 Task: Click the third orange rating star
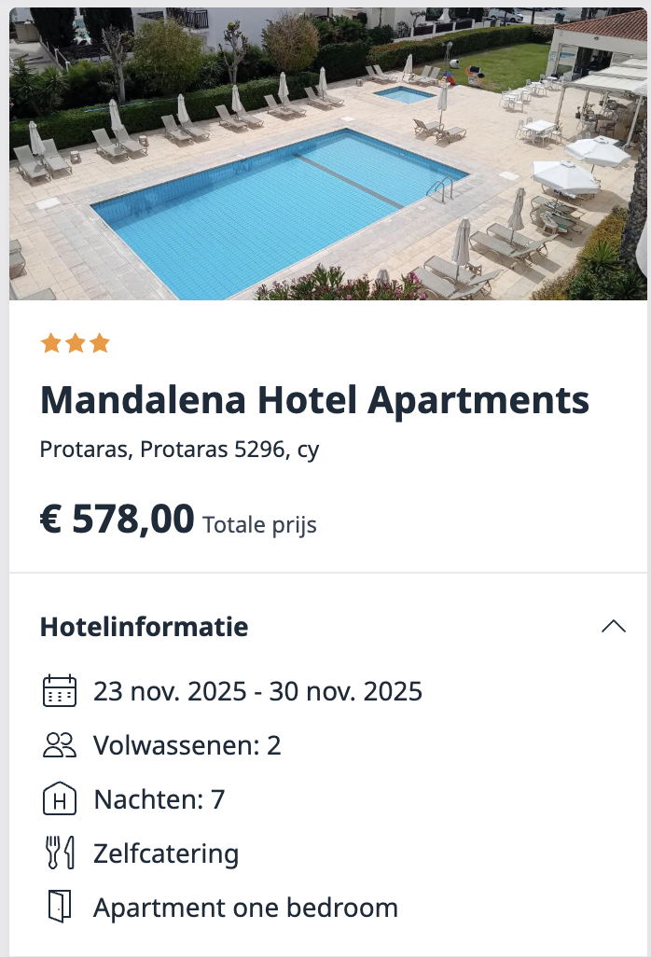coord(99,344)
